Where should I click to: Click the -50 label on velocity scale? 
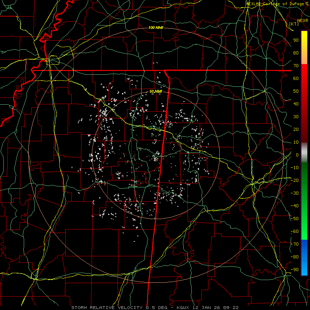294,219
